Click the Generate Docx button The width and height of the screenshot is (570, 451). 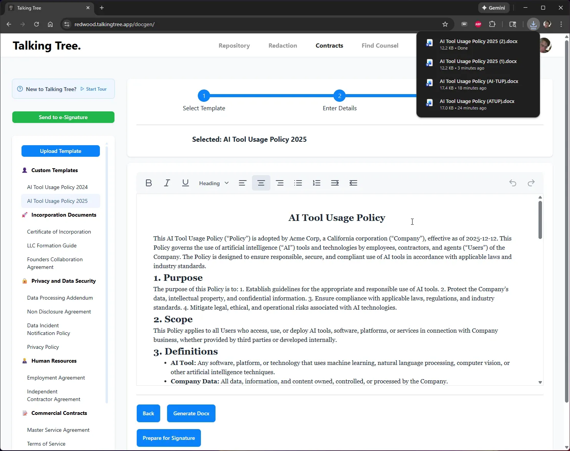point(191,413)
